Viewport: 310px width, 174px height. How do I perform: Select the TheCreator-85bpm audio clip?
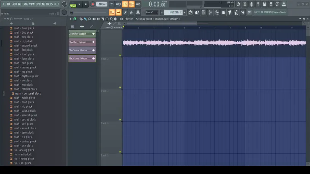pos(82,50)
